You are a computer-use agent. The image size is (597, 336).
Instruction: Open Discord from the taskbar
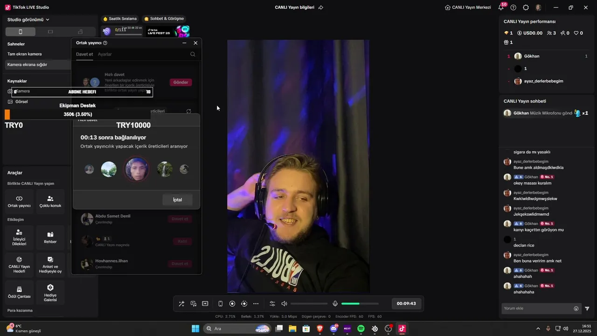tap(334, 329)
